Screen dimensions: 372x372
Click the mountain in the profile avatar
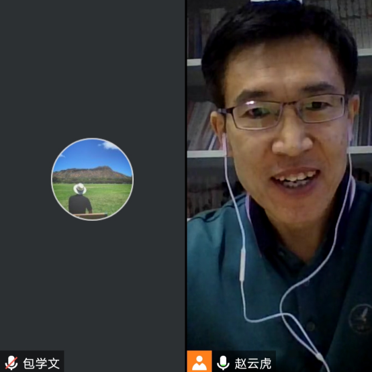click(x=91, y=175)
